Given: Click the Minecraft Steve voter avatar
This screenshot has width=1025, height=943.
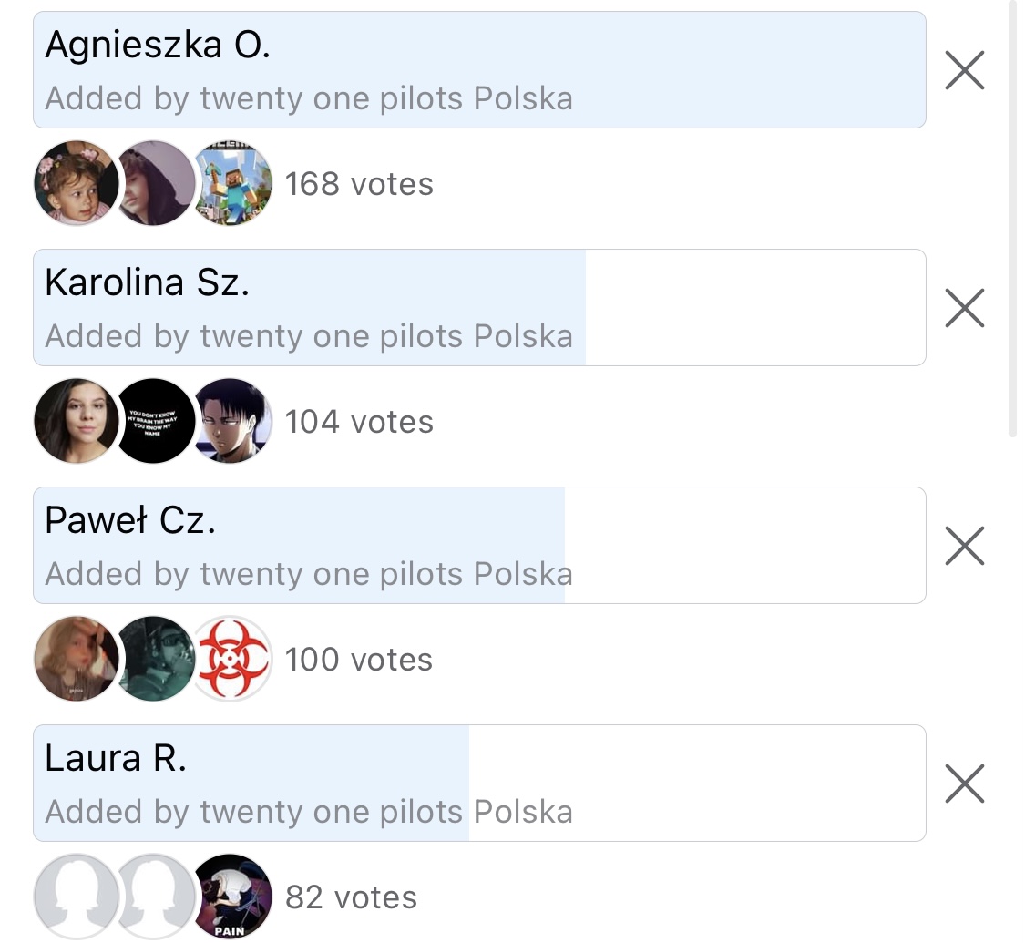Looking at the screenshot, I should point(232,183).
